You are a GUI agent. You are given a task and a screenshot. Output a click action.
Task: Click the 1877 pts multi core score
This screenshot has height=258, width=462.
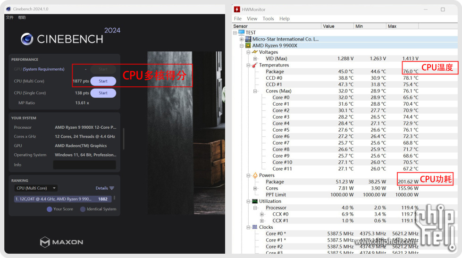pos(81,81)
